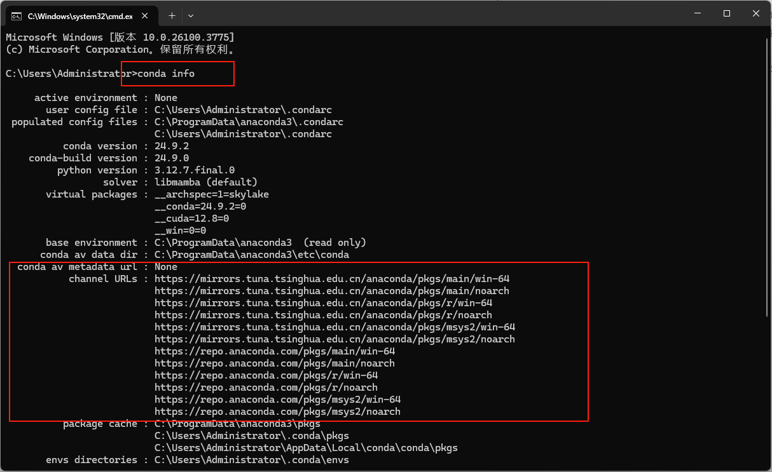This screenshot has height=472, width=772.
Task: Select the C:\Windows\system32\cmd.exe tab
Action: point(80,15)
